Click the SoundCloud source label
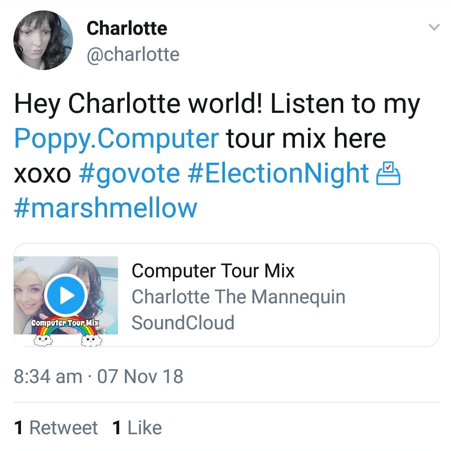 (183, 323)
